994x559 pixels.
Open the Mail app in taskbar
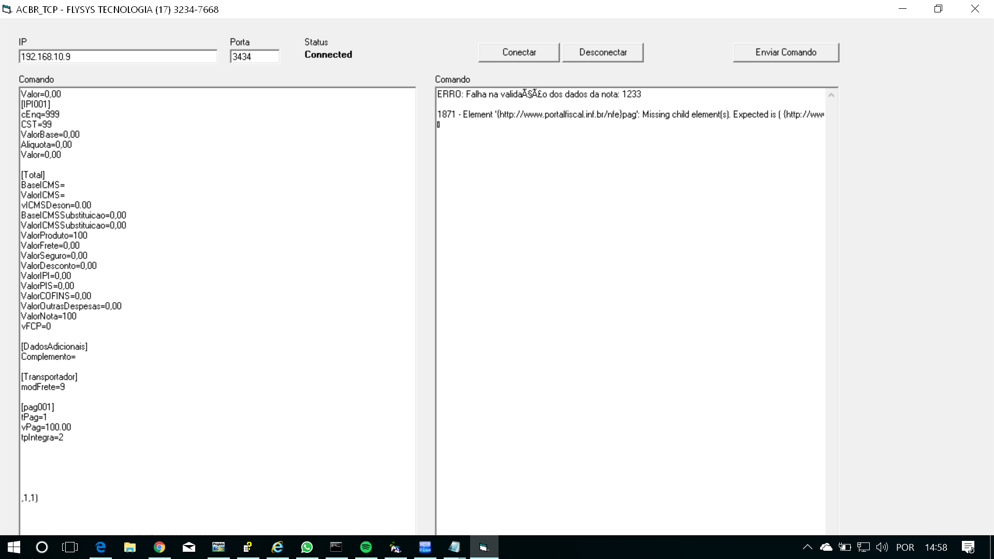coord(189,547)
